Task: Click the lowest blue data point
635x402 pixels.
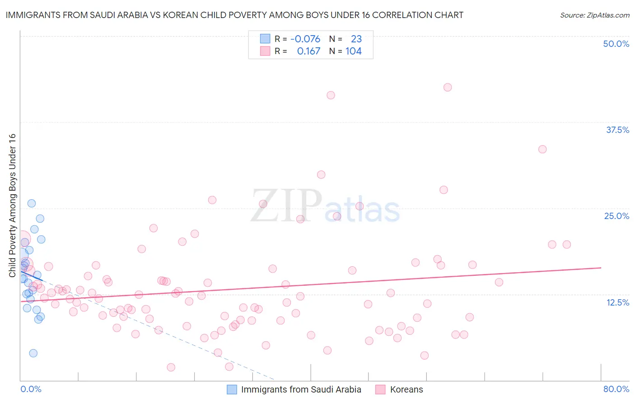Action: (33, 353)
